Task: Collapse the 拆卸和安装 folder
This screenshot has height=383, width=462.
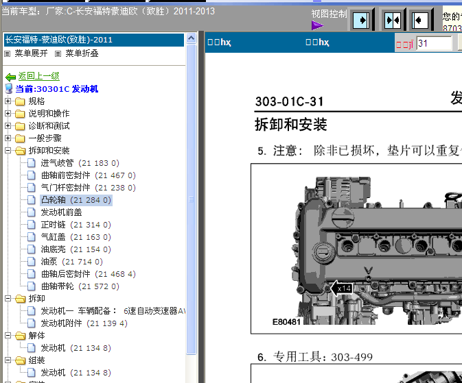Action: click(8, 151)
